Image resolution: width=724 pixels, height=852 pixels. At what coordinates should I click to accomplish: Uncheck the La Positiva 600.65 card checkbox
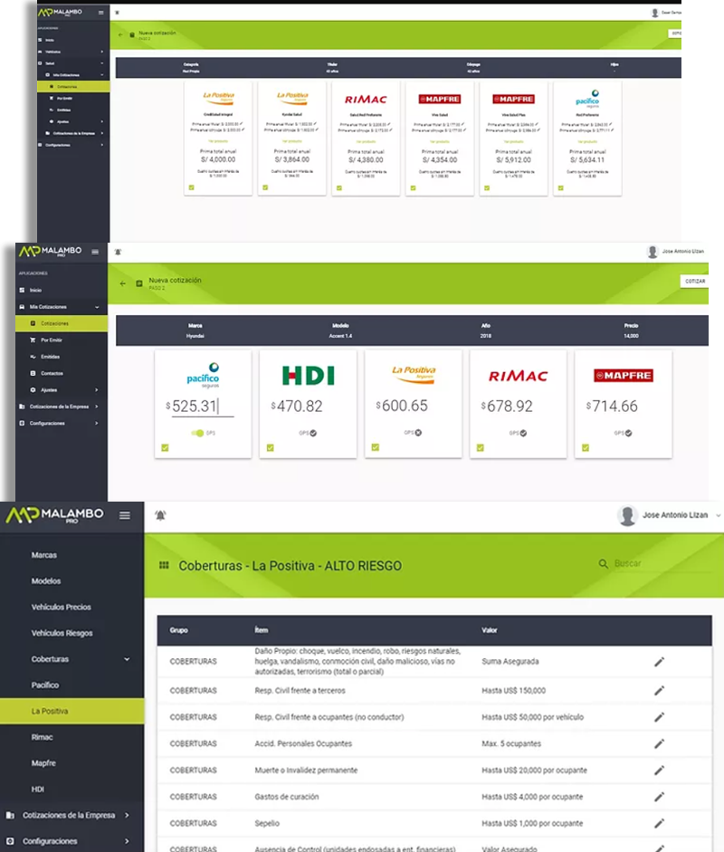[x=376, y=447]
